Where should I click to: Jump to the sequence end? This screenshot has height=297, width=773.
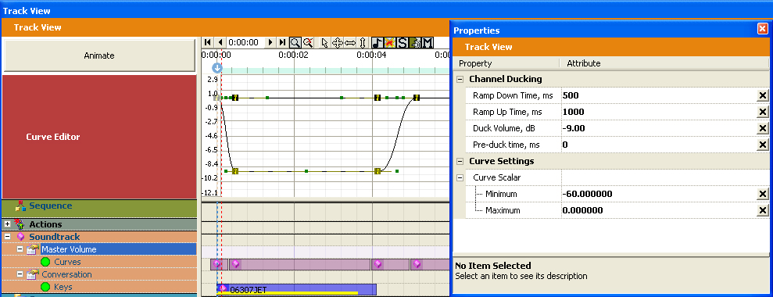282,42
